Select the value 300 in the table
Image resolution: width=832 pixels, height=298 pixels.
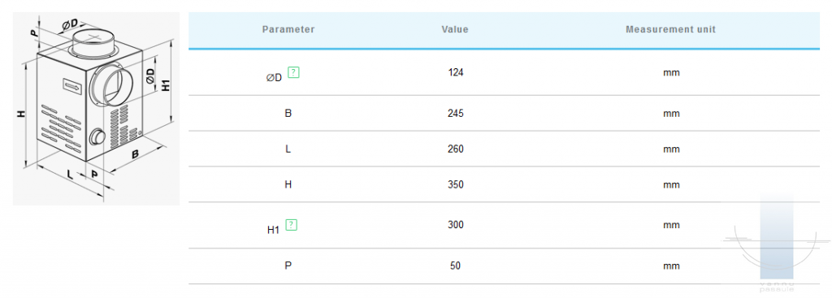click(x=455, y=225)
